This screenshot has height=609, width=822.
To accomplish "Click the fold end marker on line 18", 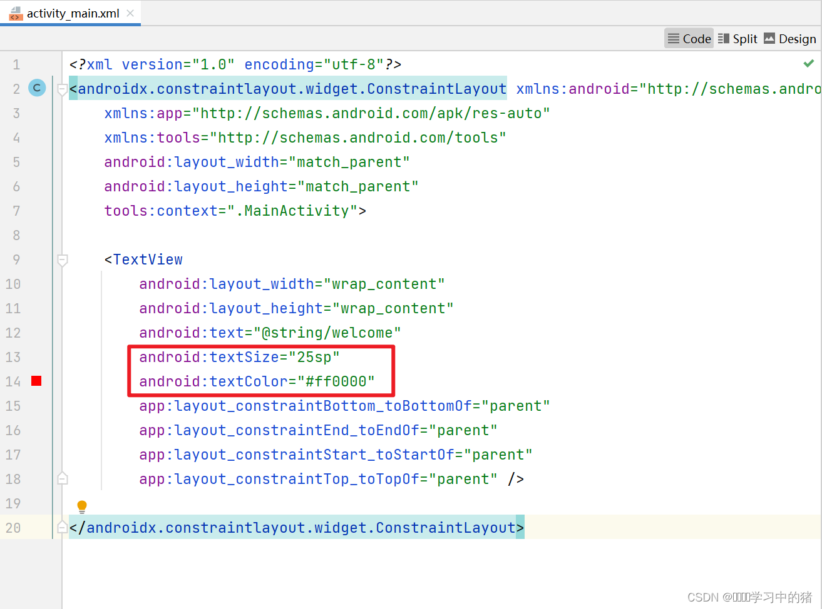I will click(x=62, y=479).
